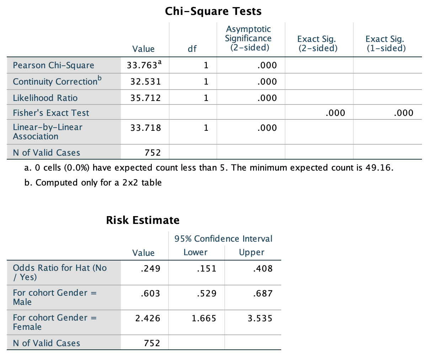The width and height of the screenshot is (428, 354).
Task: Click the Risk Estimate table title
Action: point(143,220)
